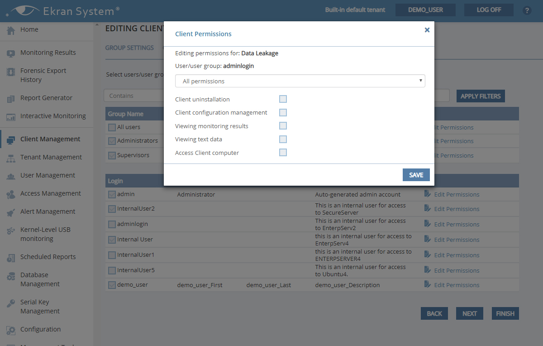Click the Serial Key Management key icon

point(11,303)
